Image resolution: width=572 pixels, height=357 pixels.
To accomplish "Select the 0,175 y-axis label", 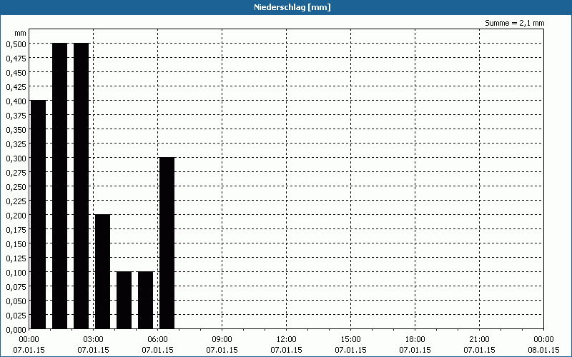I will pos(16,229).
